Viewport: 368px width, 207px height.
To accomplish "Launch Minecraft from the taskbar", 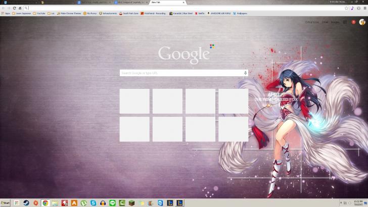I will (131, 203).
